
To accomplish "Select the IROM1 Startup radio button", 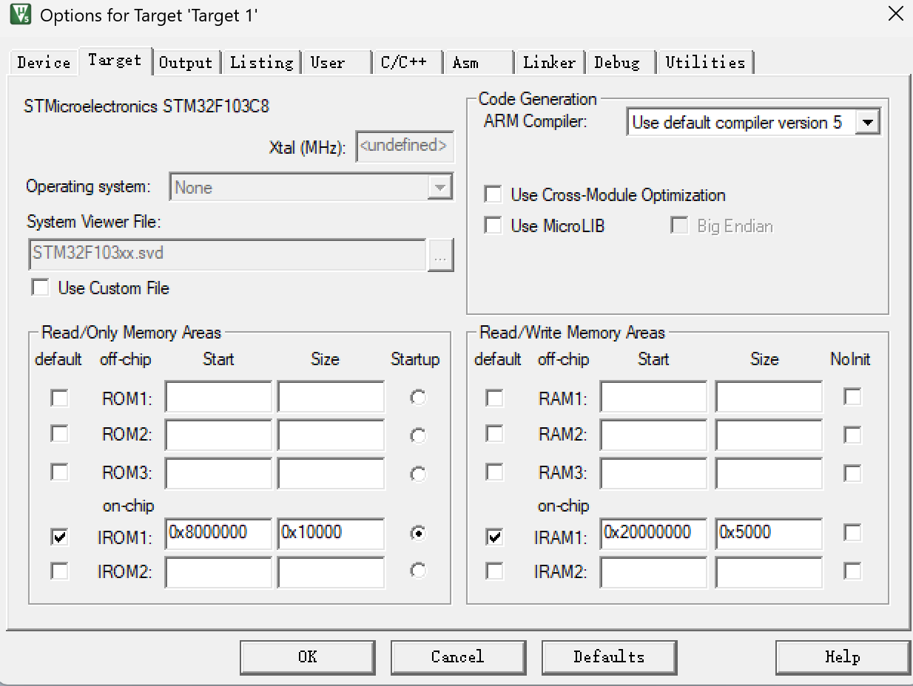I will 418,533.
